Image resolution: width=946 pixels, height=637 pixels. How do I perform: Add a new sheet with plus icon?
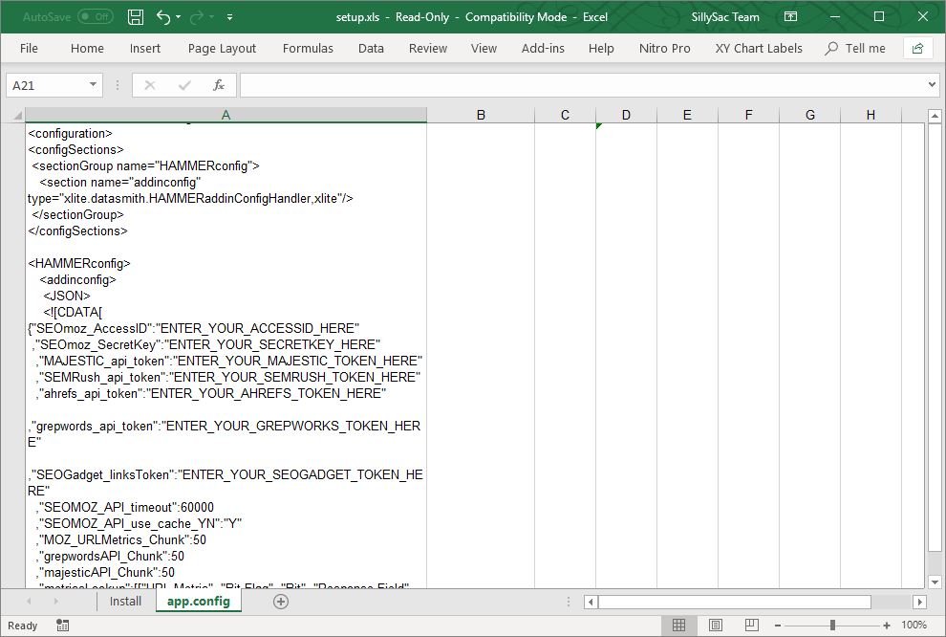tap(281, 602)
